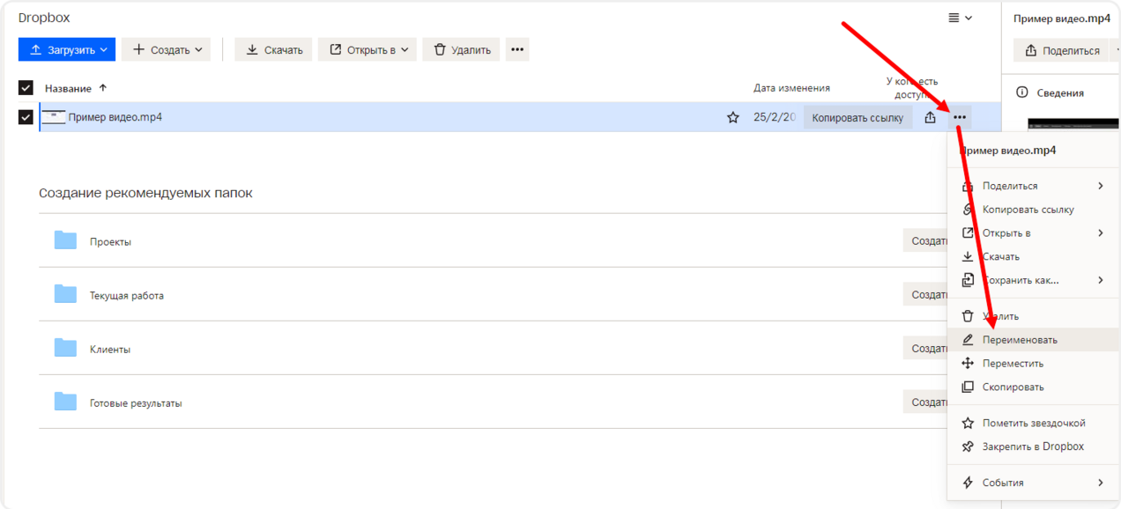Open the Пример видео.mp4 file name
1121x509 pixels.
[115, 117]
